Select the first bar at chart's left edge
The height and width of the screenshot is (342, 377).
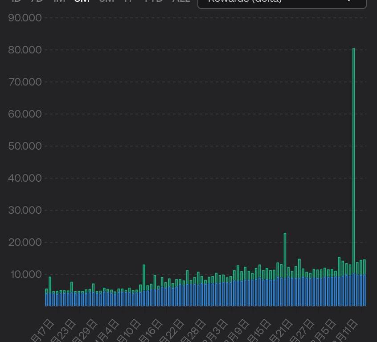pos(46,297)
